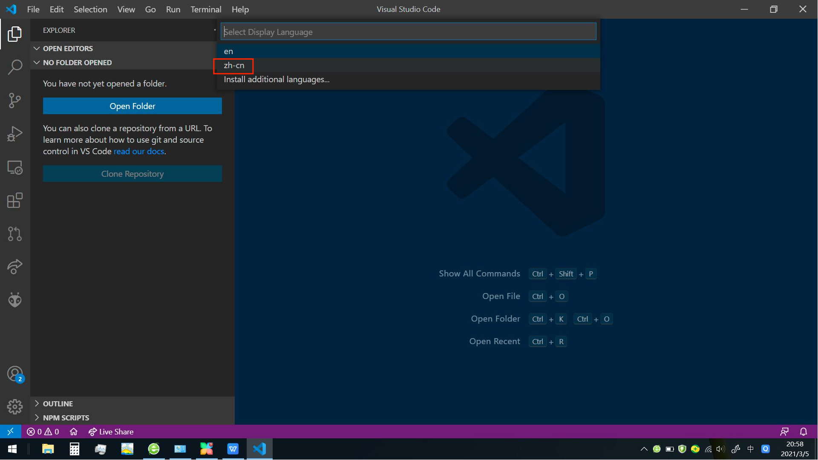Click the Live Share status item
The width and height of the screenshot is (818, 460).
point(111,432)
